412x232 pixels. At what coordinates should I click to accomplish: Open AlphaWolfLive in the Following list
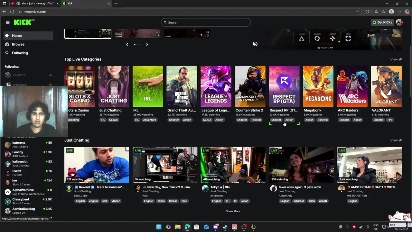coord(28,192)
